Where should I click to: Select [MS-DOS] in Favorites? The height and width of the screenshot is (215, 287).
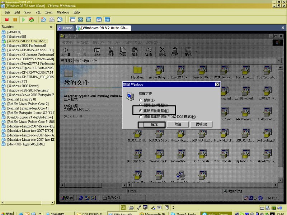tap(14, 32)
